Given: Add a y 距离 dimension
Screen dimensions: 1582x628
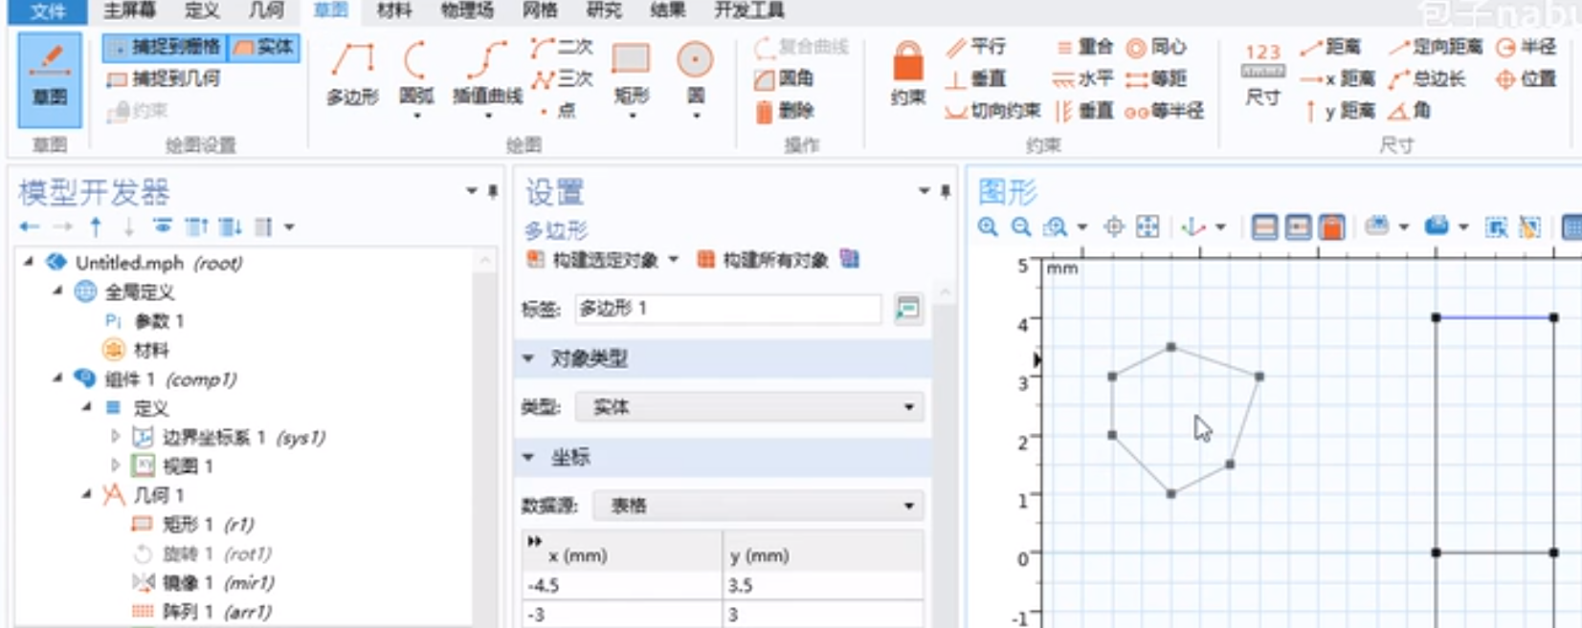Looking at the screenshot, I should (x=1338, y=111).
